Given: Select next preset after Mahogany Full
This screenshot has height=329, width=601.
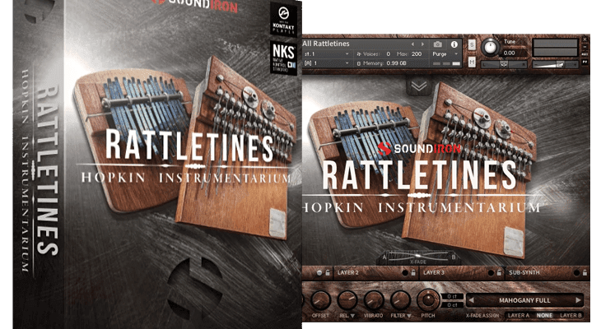Looking at the screenshot, I should click(x=579, y=300).
